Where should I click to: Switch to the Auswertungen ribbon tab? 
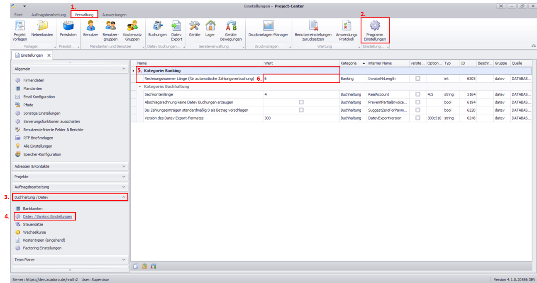[114, 14]
